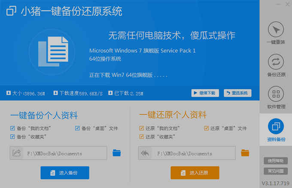The image size is (292, 188).
Task: Click the 继续下载 resume download button
Action: click(x=205, y=93)
